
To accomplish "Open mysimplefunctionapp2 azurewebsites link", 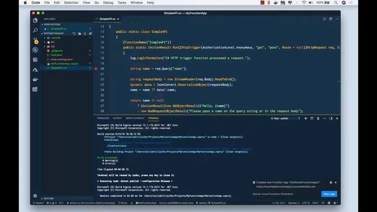I will point(285,187).
